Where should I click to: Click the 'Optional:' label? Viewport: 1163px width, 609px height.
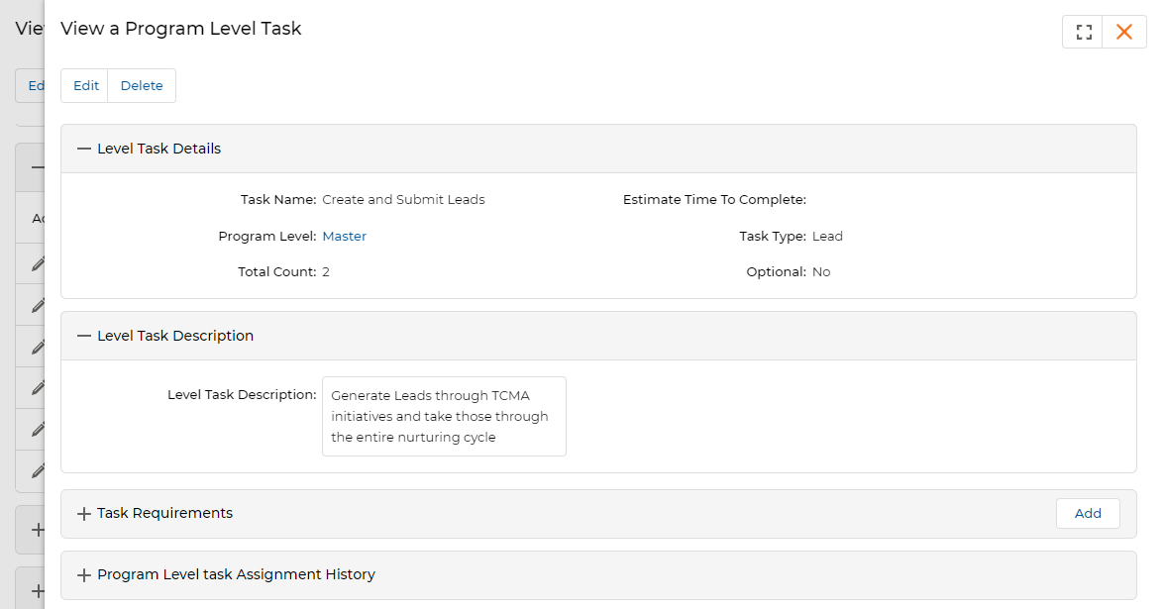776,271
